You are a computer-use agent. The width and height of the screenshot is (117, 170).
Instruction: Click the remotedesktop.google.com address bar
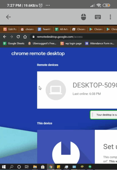click(74, 37)
